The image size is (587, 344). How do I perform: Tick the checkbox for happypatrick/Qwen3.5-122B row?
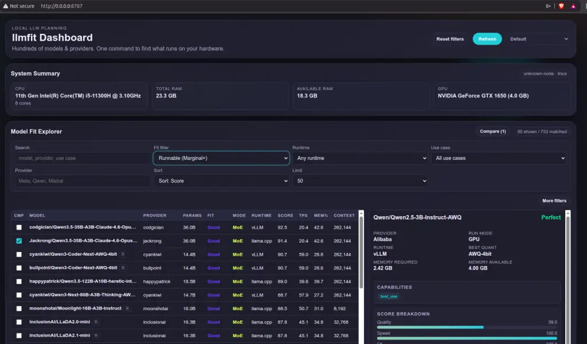[x=19, y=281]
